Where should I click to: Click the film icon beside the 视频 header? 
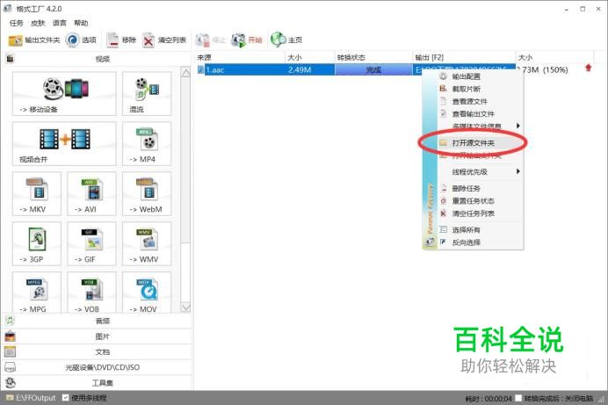click(10, 59)
